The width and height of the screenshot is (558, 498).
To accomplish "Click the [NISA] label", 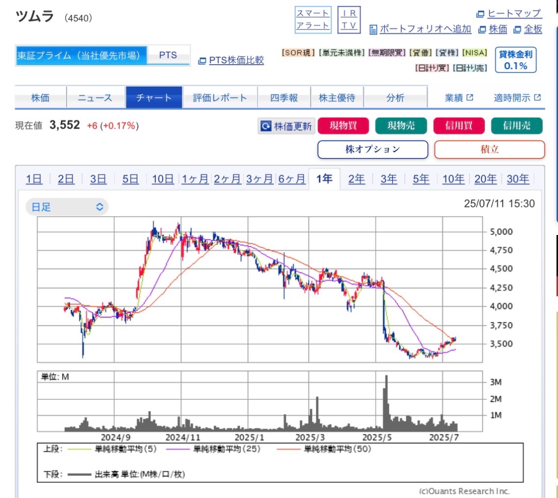I will pyautogui.click(x=474, y=52).
